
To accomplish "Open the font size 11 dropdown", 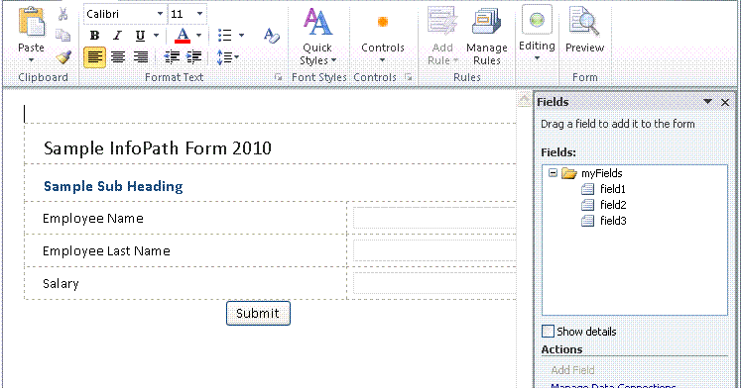I will 199,14.
